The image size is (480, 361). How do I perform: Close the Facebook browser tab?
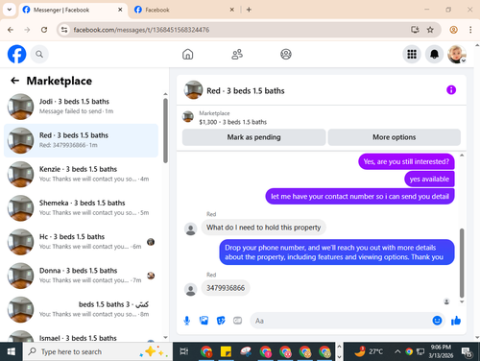232,10
